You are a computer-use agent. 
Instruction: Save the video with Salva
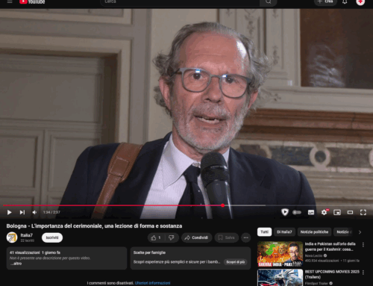(226, 237)
